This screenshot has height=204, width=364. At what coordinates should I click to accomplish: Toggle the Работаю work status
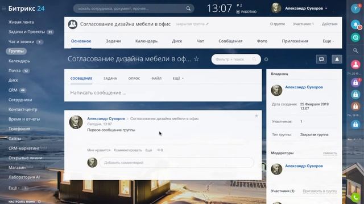click(246, 12)
